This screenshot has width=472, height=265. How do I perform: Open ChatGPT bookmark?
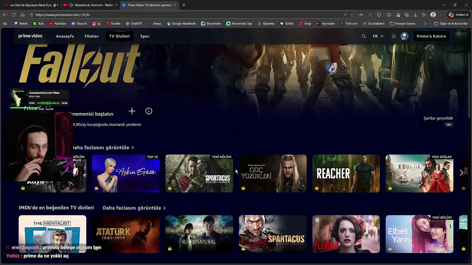[134, 23]
